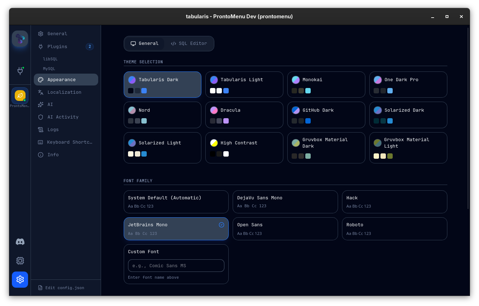
Task: Click olive swatch under Gruvbox Material Light
Action: point(390,156)
